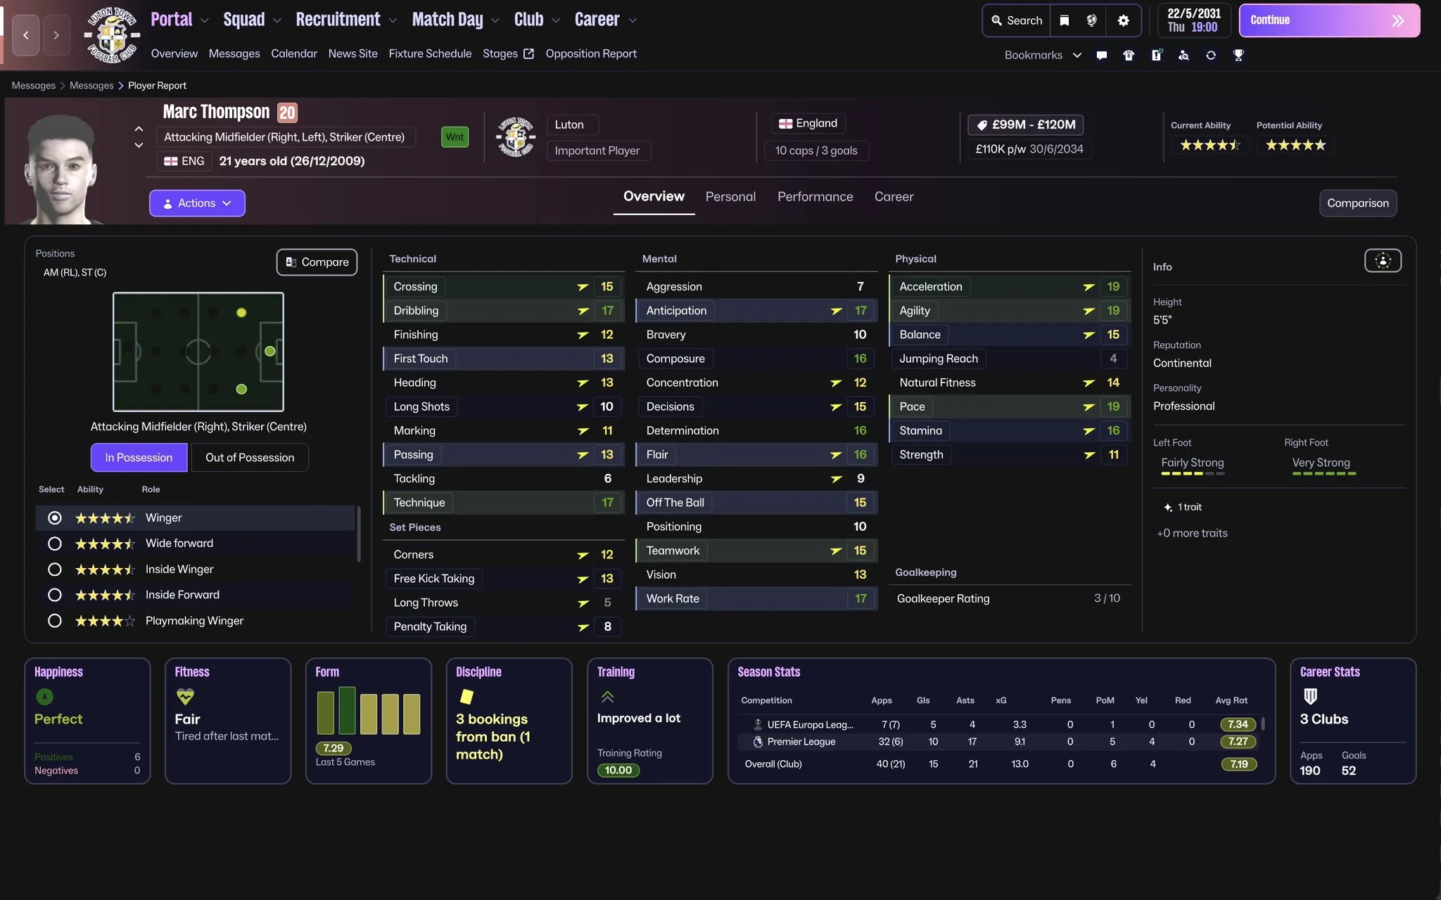Select next player with down chevron

click(139, 145)
